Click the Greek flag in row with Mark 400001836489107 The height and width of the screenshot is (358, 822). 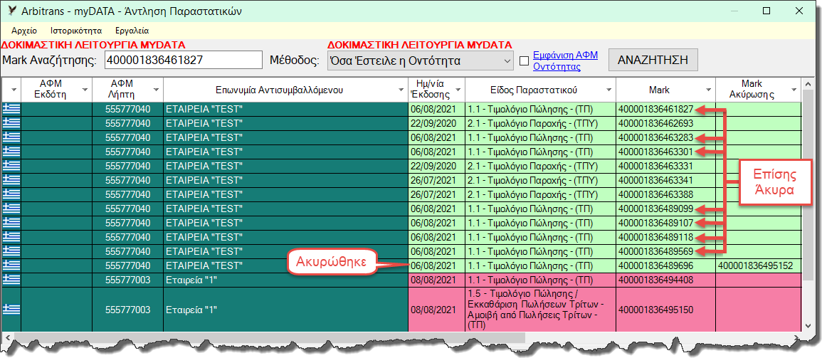[11, 222]
